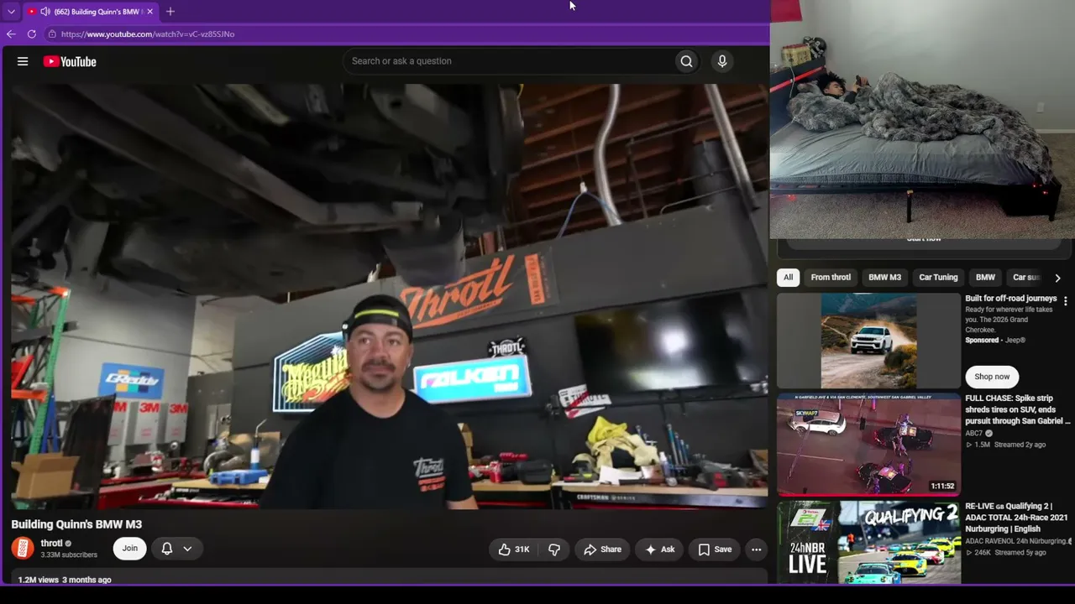Open a new browser tab
Viewport: 1075px width, 604px height.
pyautogui.click(x=170, y=12)
